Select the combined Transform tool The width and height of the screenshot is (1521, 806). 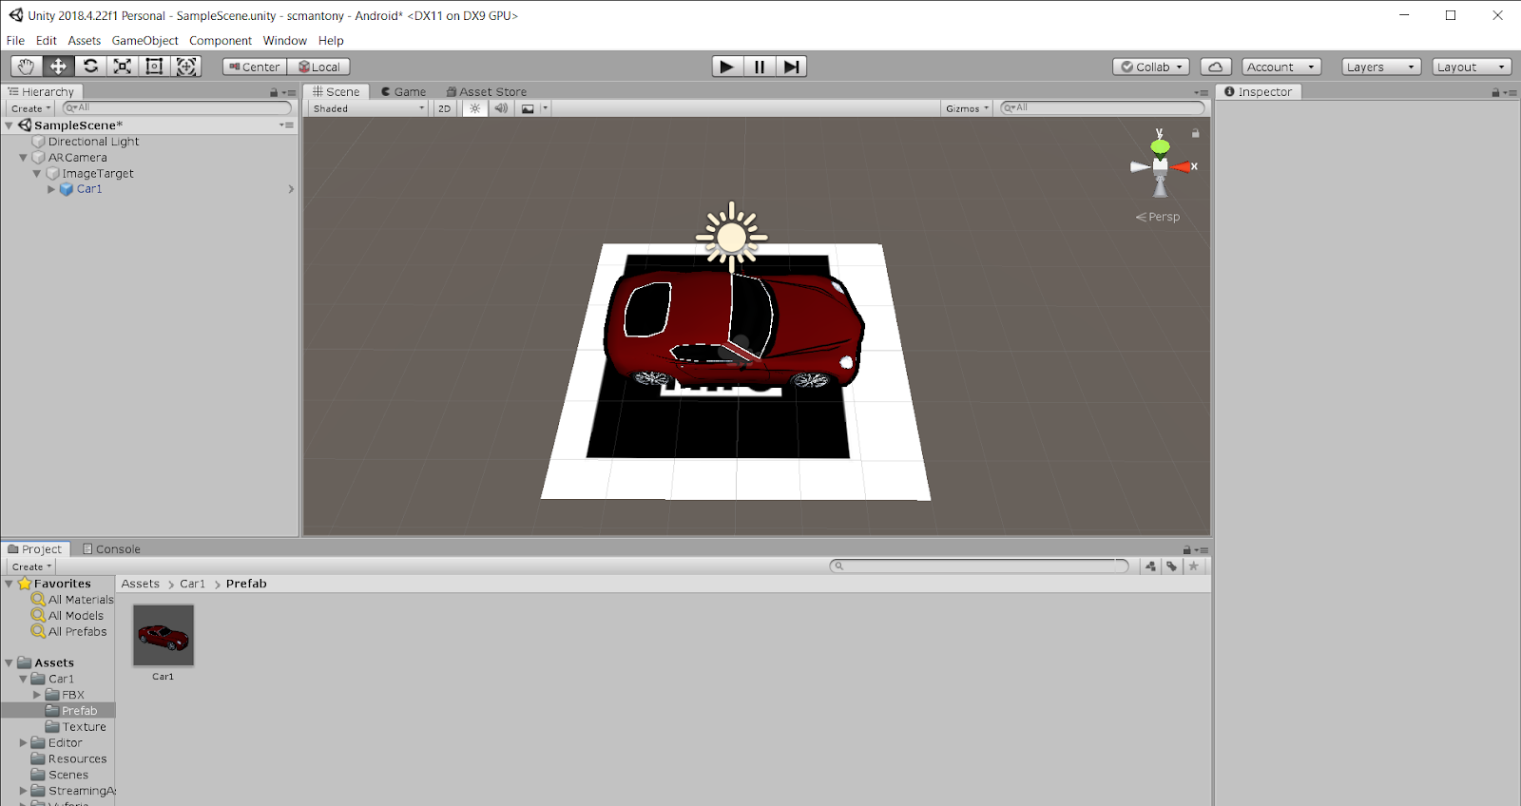(x=186, y=67)
